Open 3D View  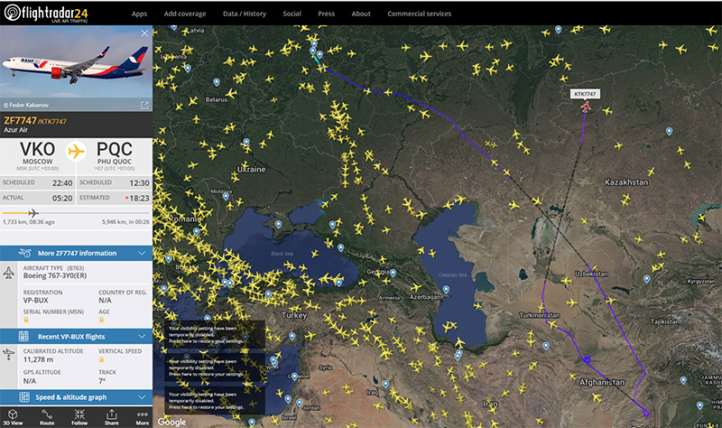[x=13, y=417]
